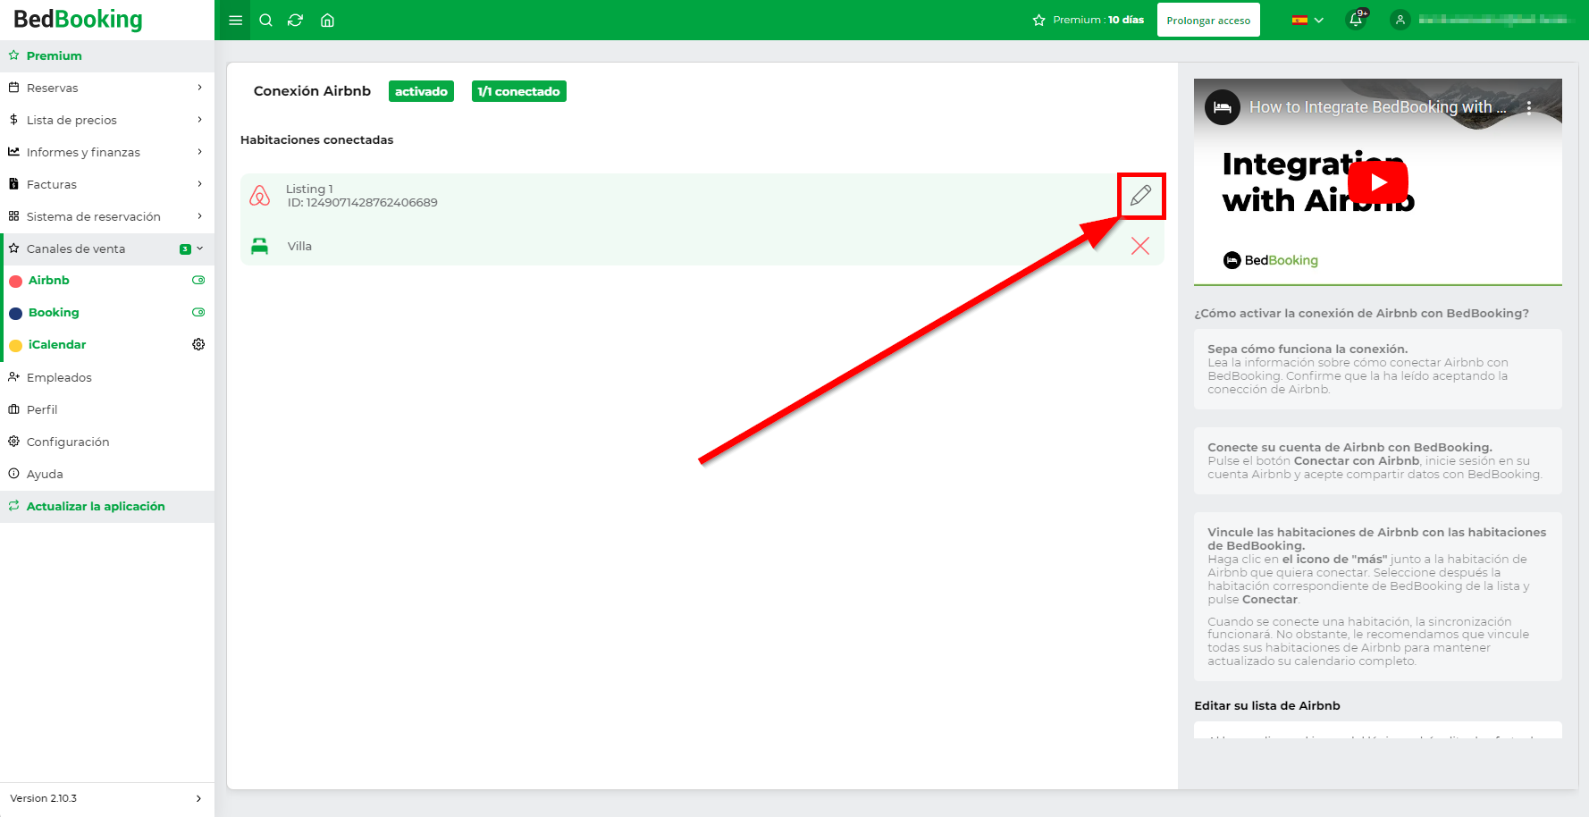Open Premium in the sidebar
1589x817 pixels.
[x=107, y=55]
